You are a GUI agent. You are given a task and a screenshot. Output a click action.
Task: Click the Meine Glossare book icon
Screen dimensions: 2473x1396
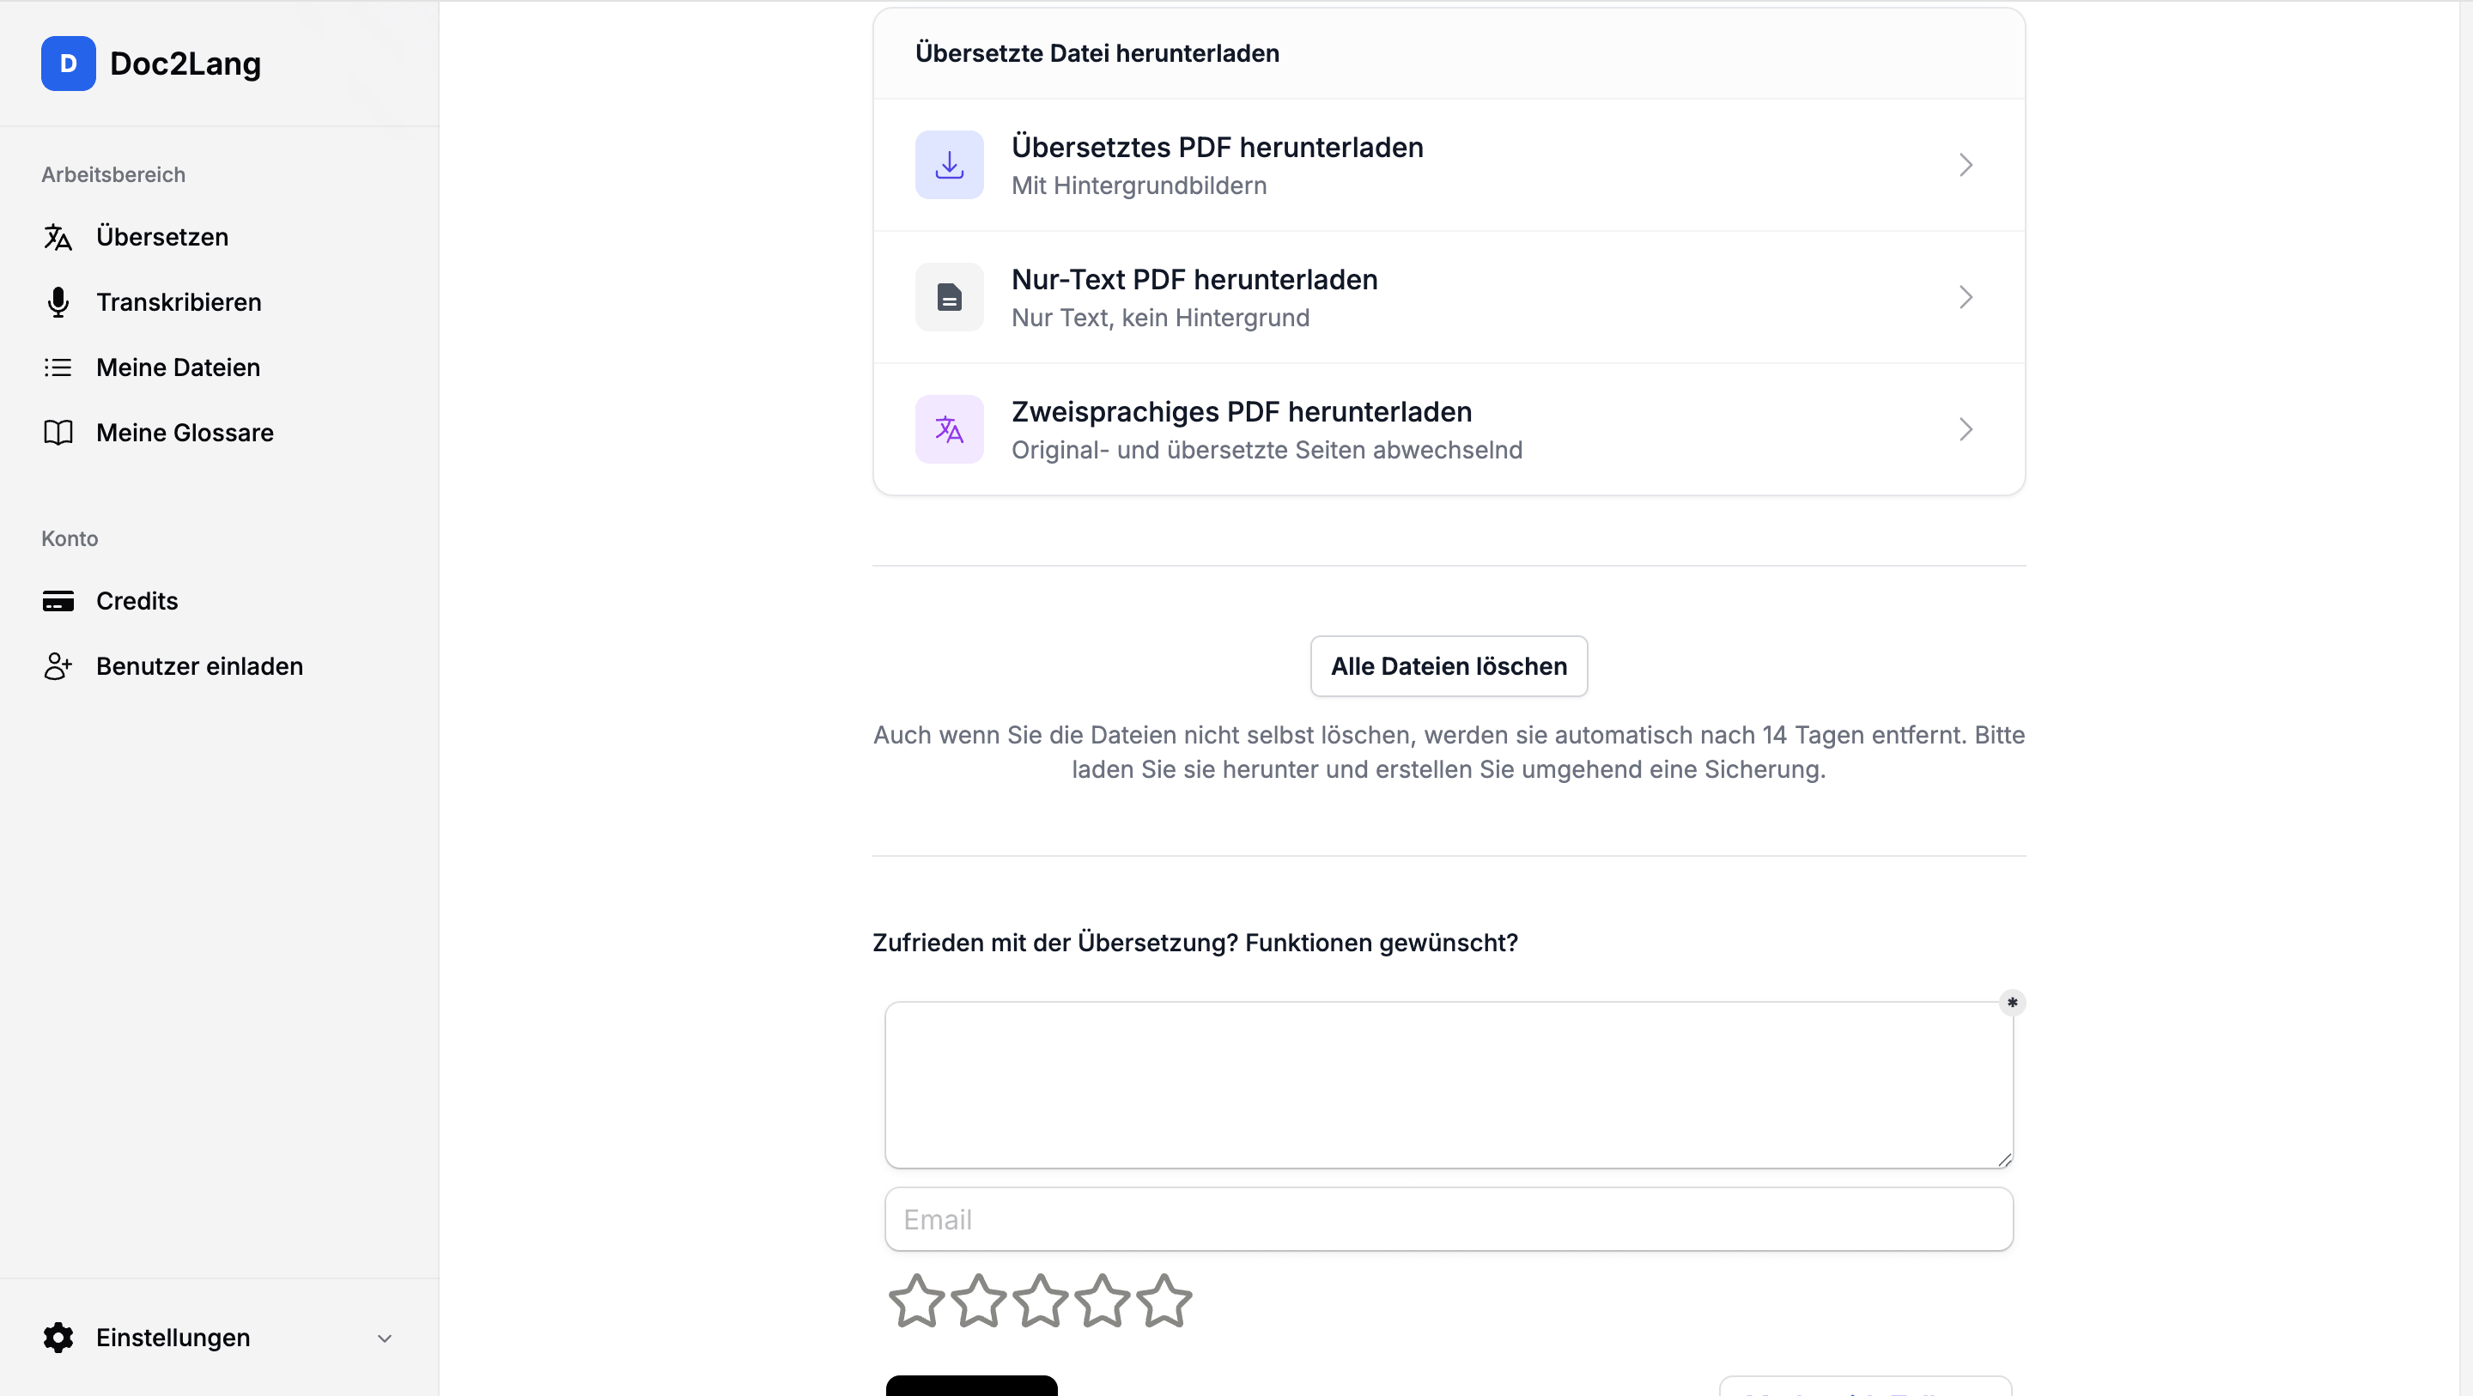58,433
